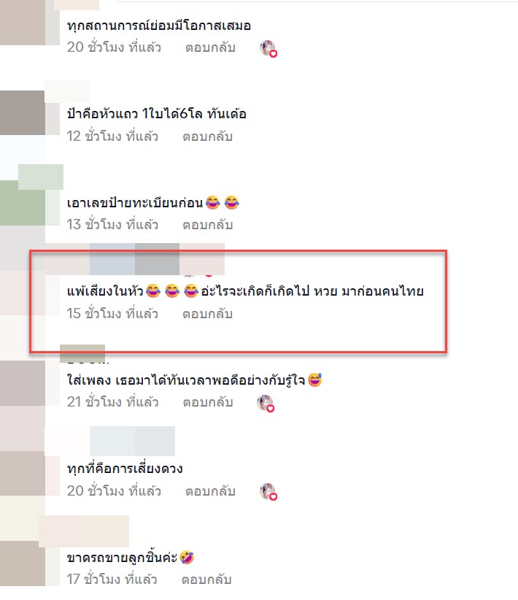Click blurred username above "แพ้เสียงในหัว" comment
This screenshot has height=600, width=518.
click(157, 259)
